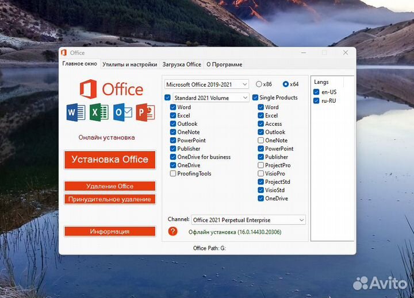Click the PowerPoint icon under the Office logo
The image size is (414, 298).
(x=145, y=113)
